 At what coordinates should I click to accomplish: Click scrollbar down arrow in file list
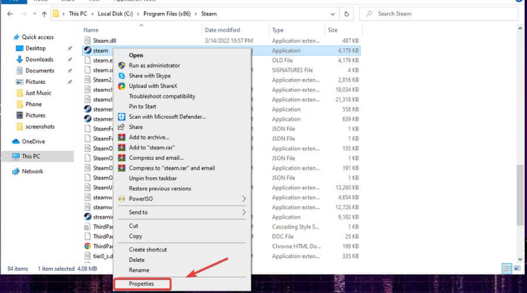[520, 260]
